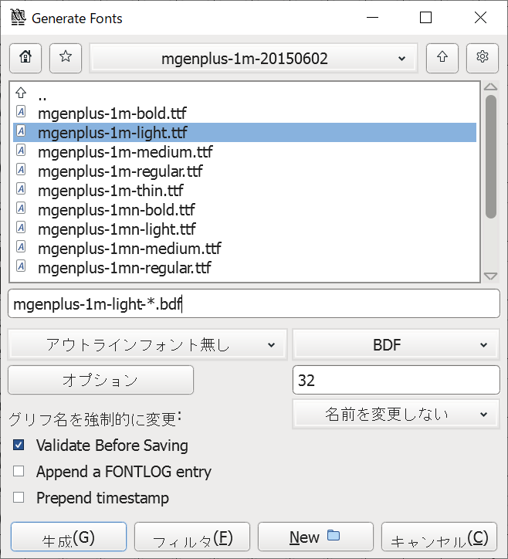Open bookmarks with the star icon

tap(66, 58)
